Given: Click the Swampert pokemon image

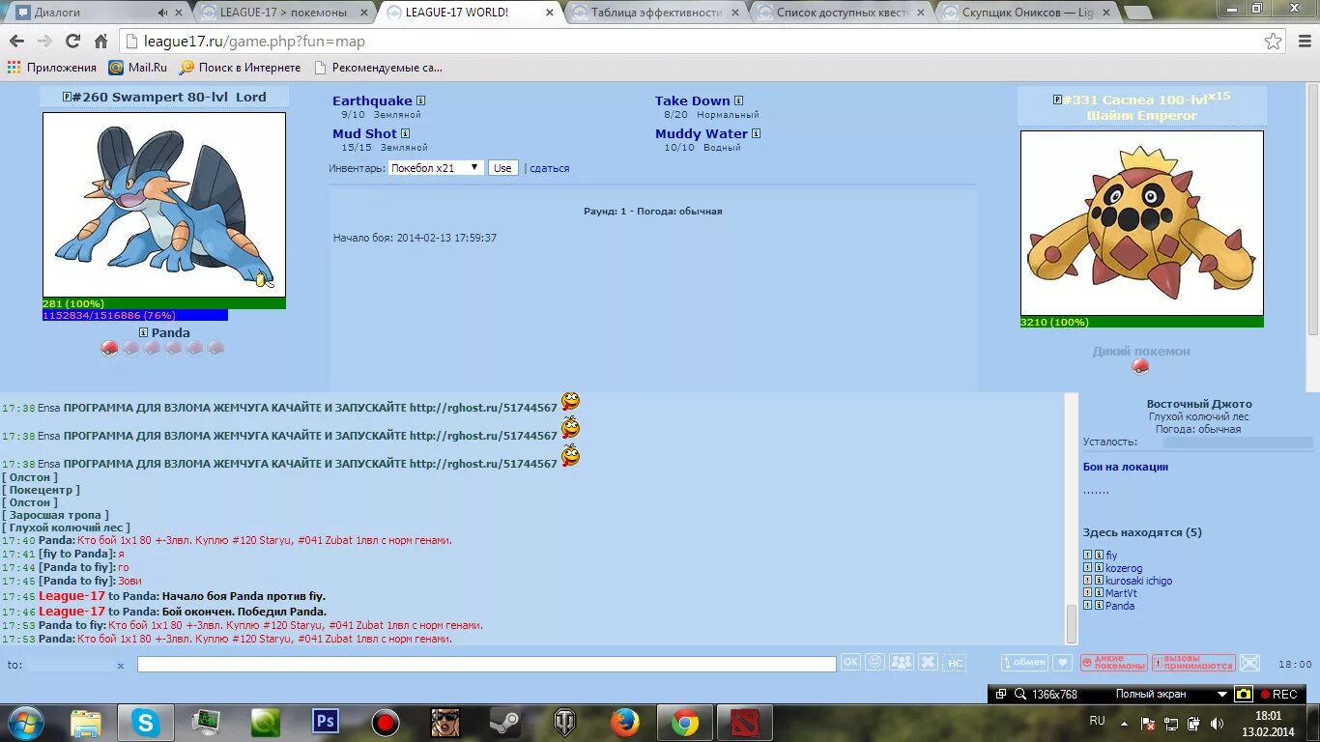Looking at the screenshot, I should click(x=164, y=205).
